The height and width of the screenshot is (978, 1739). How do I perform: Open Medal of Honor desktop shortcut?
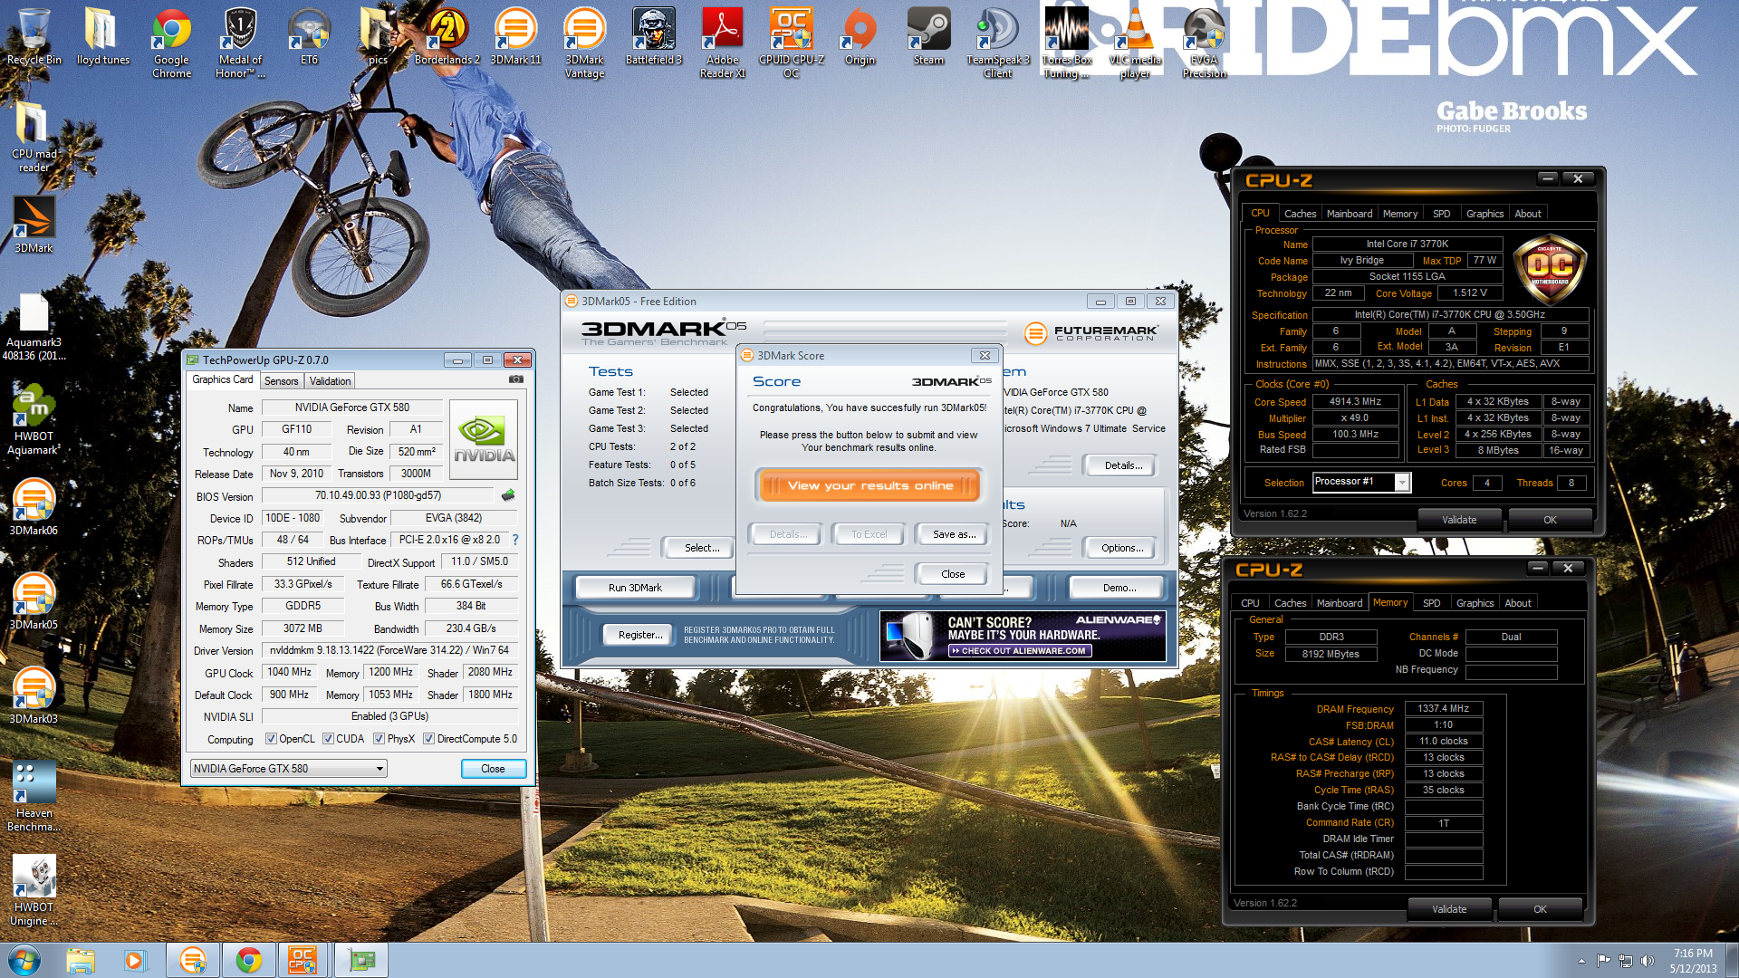240,43
